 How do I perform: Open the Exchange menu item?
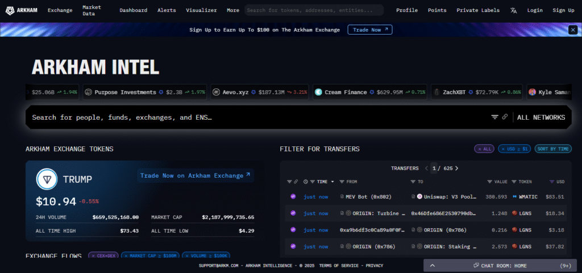pos(60,10)
